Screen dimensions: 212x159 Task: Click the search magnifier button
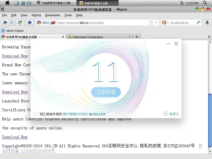click(x=198, y=23)
